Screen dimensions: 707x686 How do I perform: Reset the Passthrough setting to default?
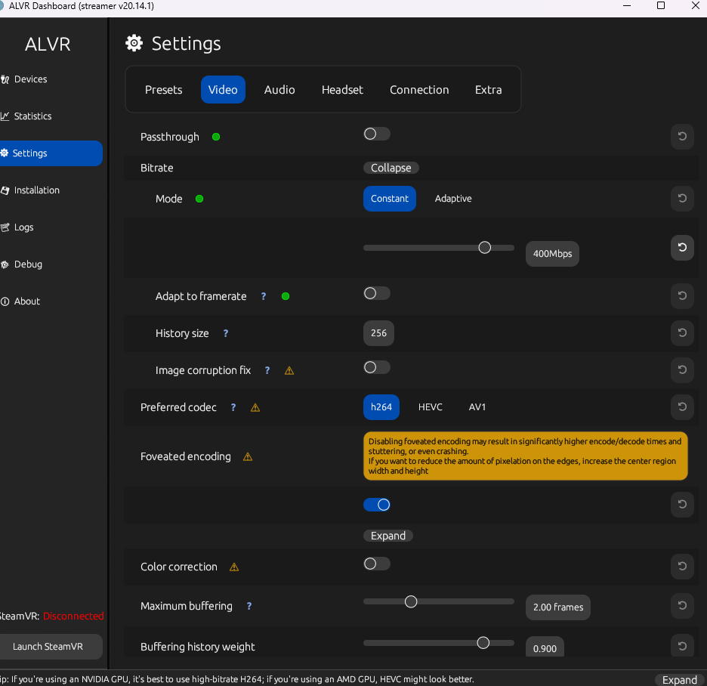(682, 137)
